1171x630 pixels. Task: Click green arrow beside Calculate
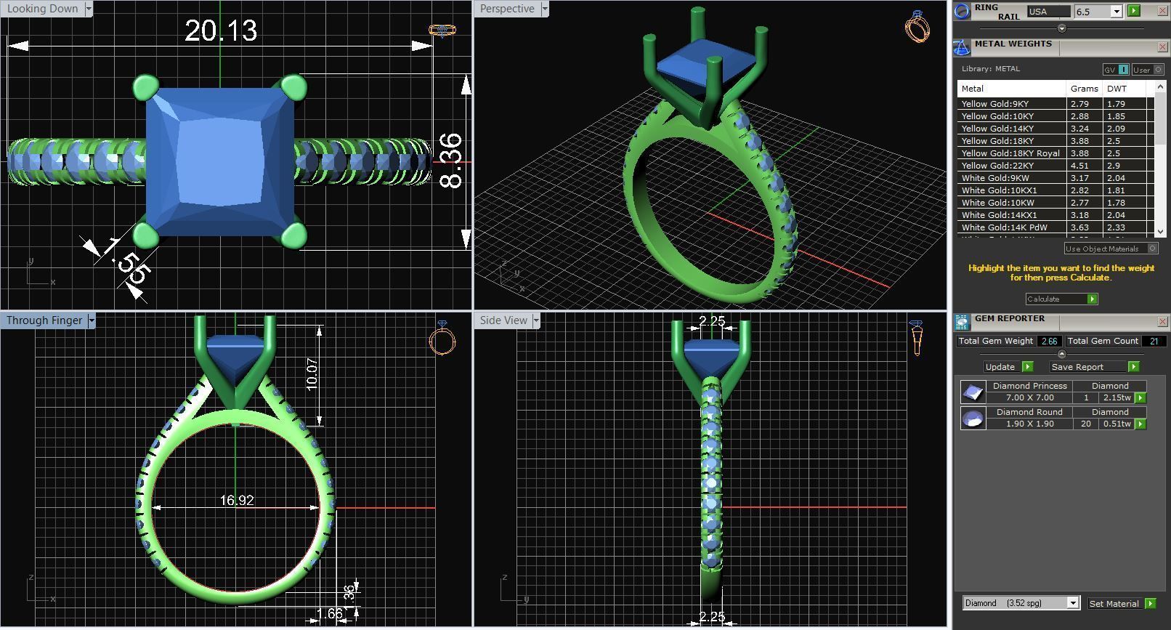[1092, 299]
